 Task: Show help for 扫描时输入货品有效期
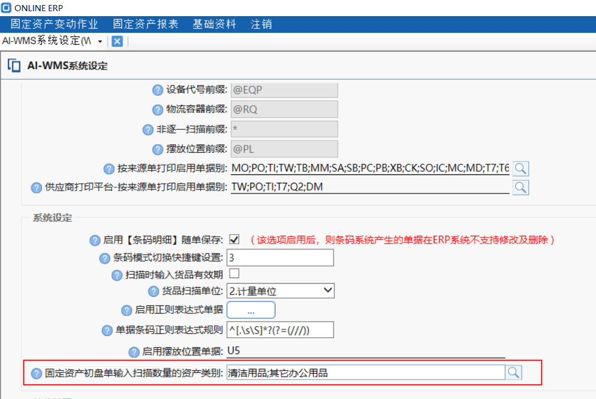point(117,275)
